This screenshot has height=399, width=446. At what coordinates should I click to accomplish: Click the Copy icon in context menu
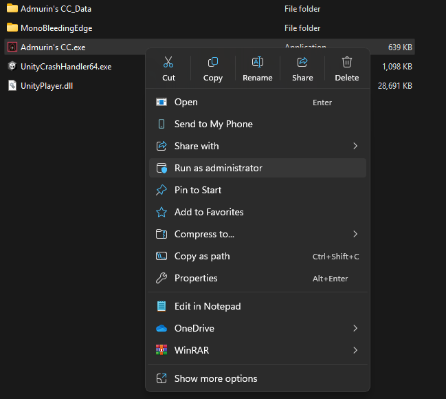point(213,63)
